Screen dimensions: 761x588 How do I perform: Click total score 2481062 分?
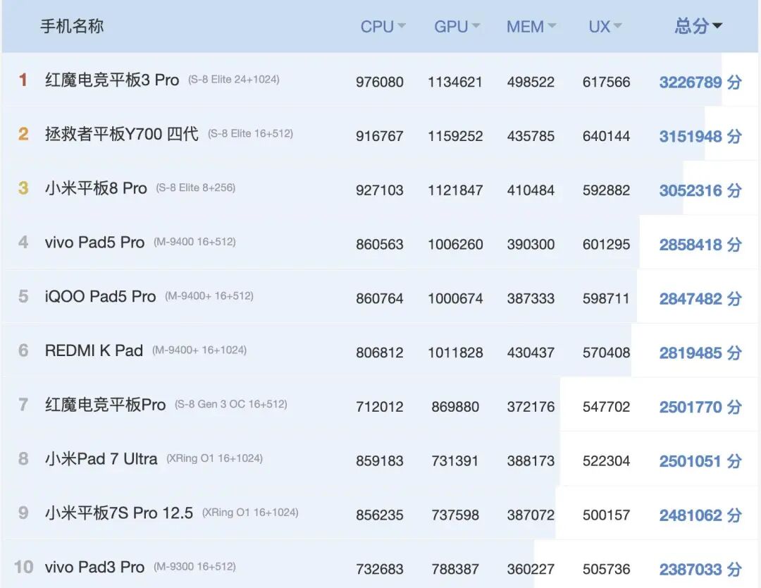click(700, 515)
